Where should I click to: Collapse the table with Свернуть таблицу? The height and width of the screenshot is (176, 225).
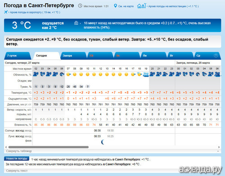click(x=19, y=151)
